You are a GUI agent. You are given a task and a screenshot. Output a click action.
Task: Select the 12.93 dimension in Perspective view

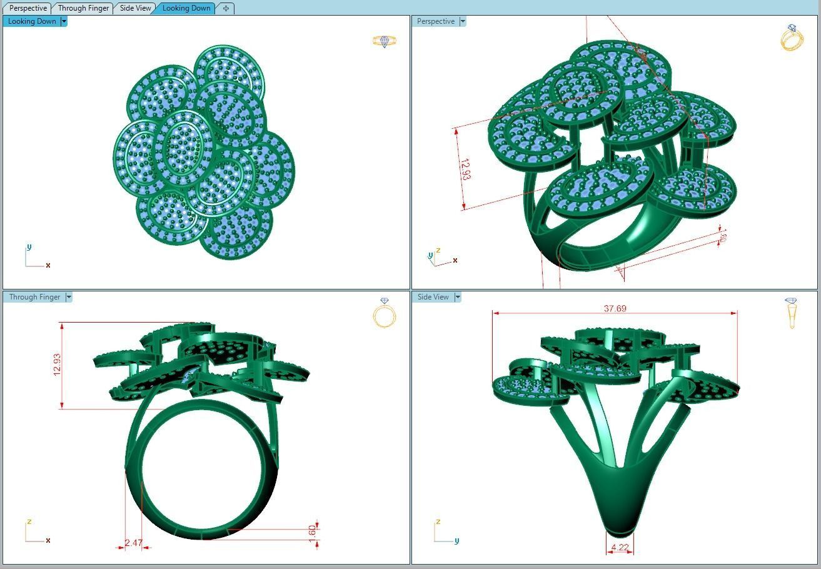click(x=465, y=168)
